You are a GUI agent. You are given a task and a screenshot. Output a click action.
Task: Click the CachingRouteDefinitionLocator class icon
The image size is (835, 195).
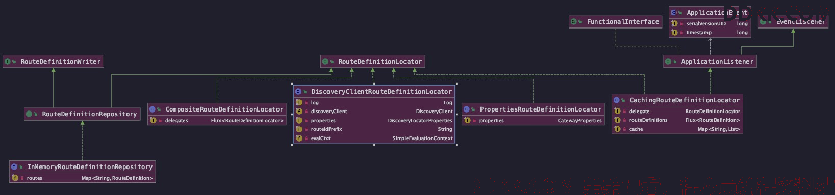click(617, 100)
